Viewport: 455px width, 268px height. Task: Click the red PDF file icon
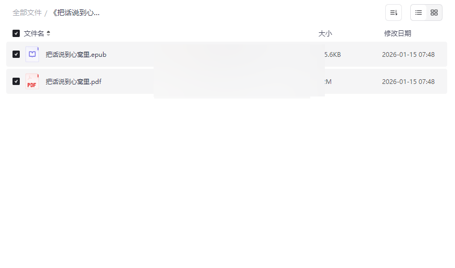(32, 81)
